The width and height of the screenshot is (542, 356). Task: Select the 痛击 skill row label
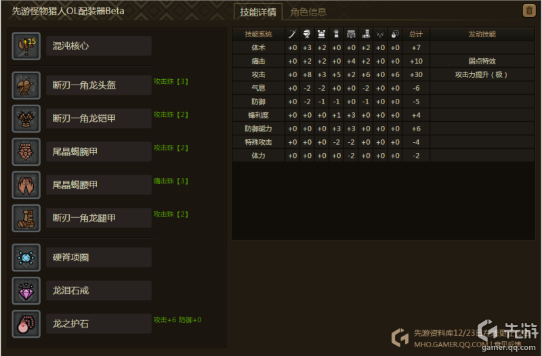coord(259,61)
